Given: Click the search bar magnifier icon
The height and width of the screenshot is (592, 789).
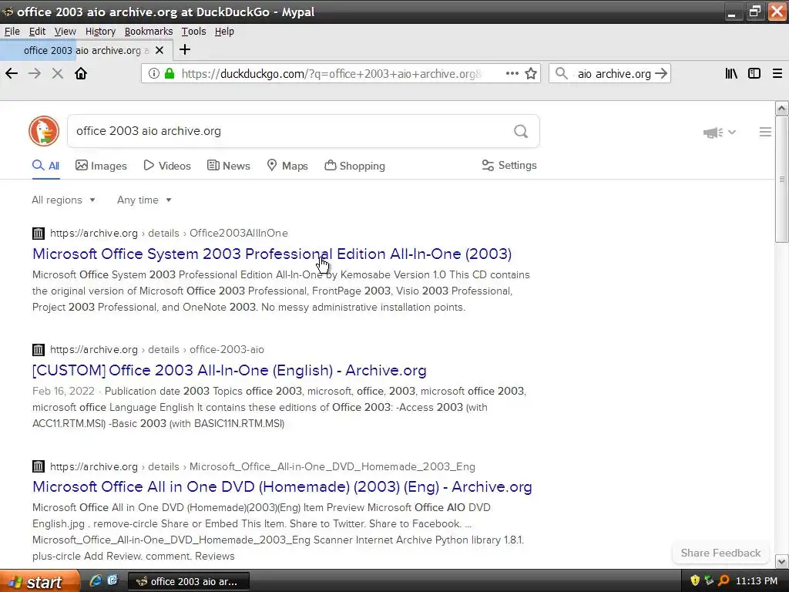Looking at the screenshot, I should (x=562, y=73).
